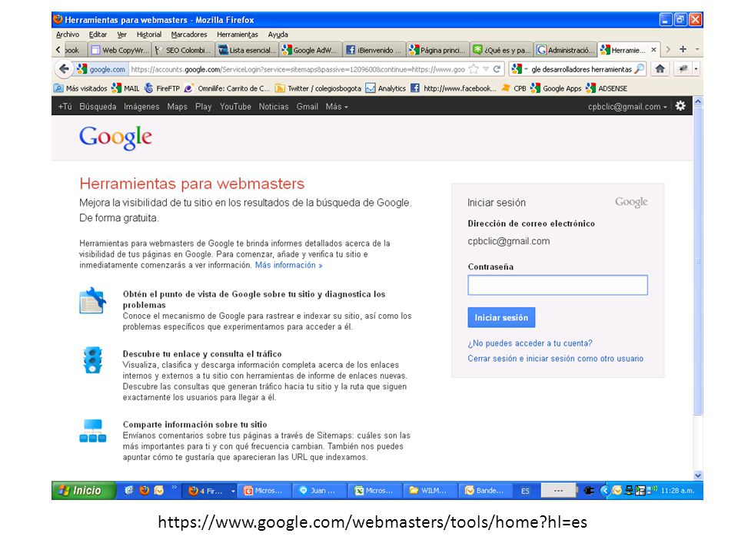The image size is (738, 553).
Task: Click Cerrar sesión e iniciar como otro usuario
Action: 555,359
